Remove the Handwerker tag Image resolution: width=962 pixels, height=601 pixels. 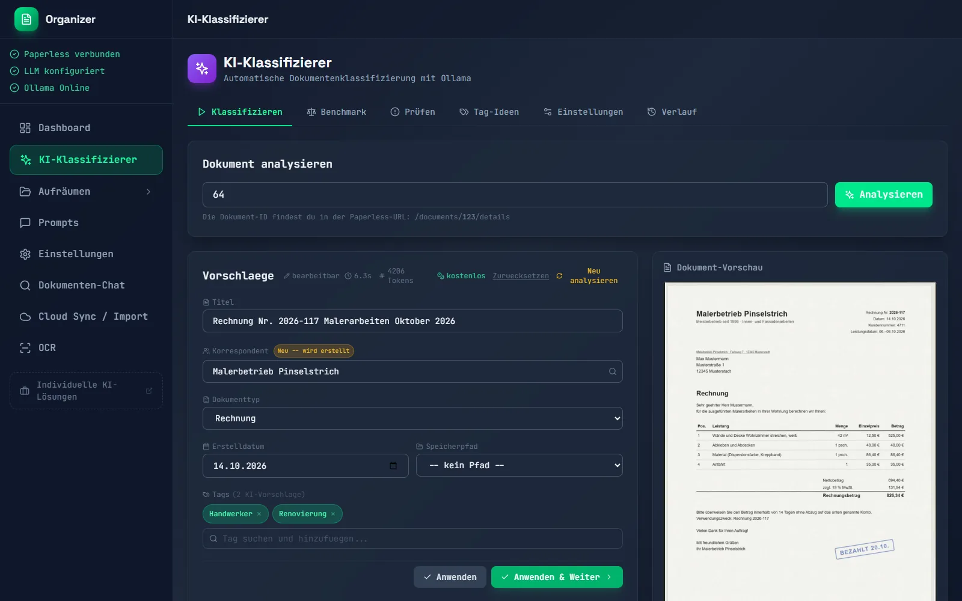coord(259,514)
